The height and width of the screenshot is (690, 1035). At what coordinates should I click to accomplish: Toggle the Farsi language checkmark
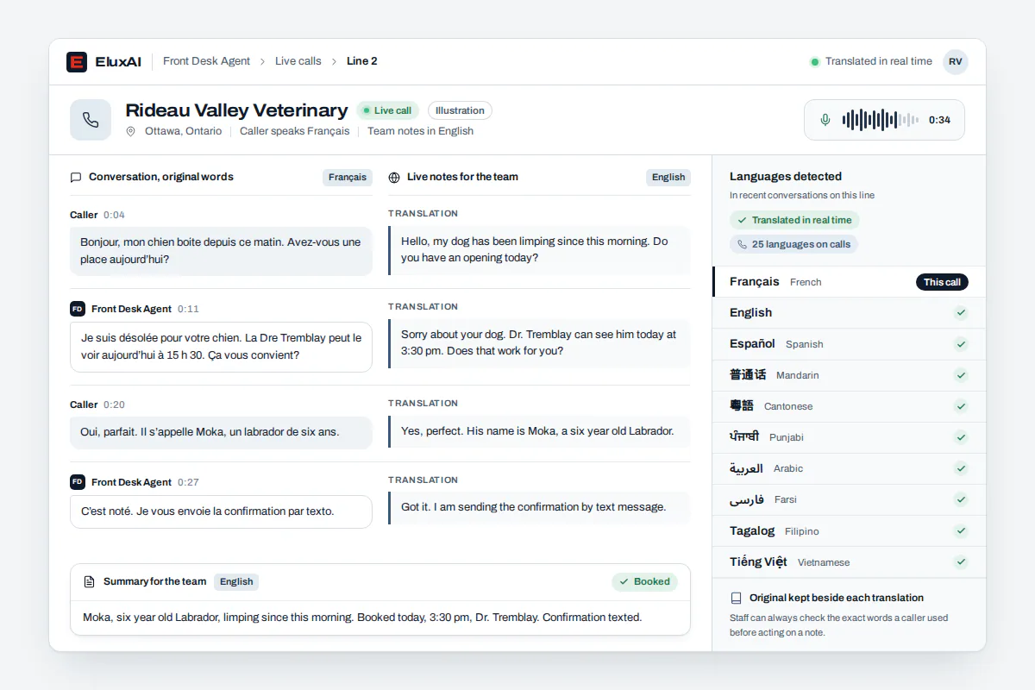point(961,499)
